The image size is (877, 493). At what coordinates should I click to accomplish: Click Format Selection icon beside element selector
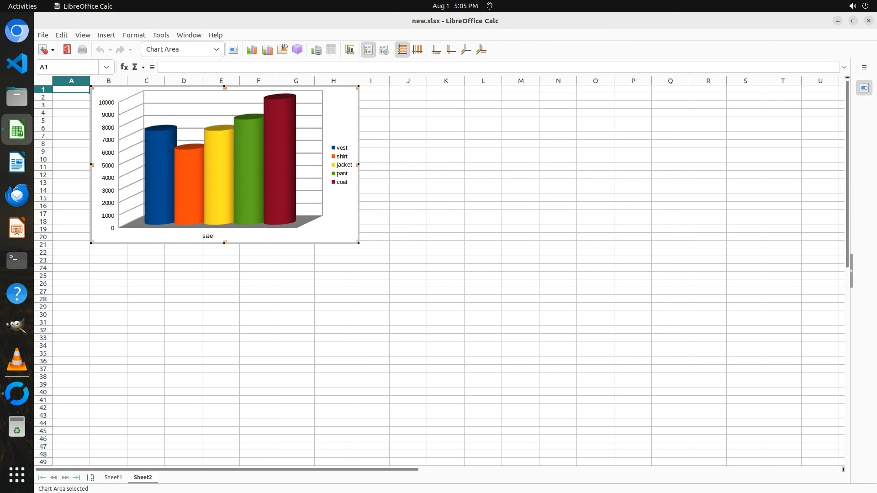233,50
